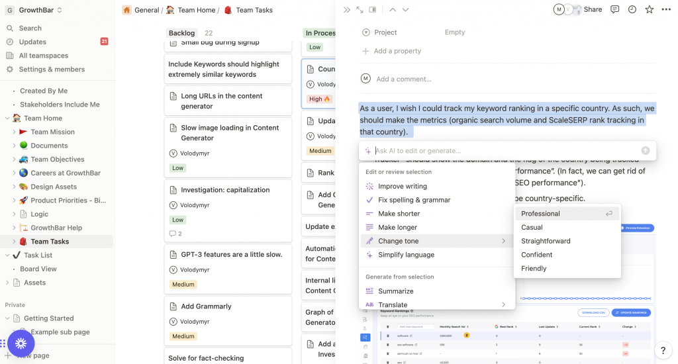
Task: Expand Careers at GrowthBar page
Action: [x=14, y=173]
